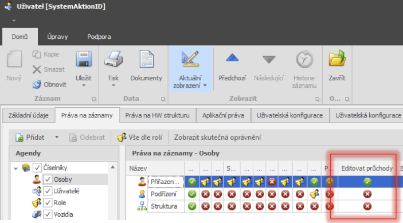This screenshot has height=223, width=403.
Task: Click the user icon in the title bar
Action: point(8,6)
